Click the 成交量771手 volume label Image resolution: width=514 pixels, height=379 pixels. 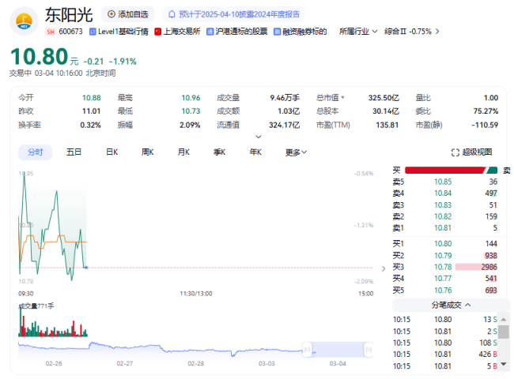36,306
